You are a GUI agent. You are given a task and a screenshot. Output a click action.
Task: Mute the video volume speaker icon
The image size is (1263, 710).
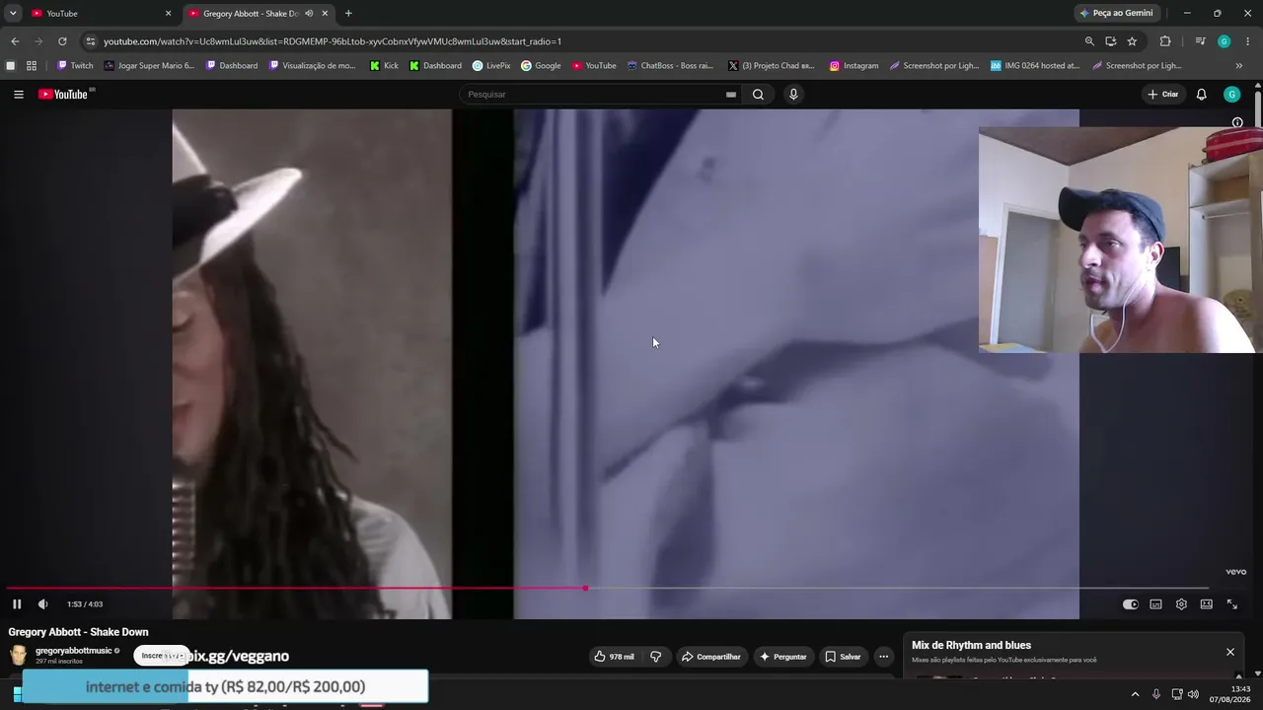[x=42, y=604]
